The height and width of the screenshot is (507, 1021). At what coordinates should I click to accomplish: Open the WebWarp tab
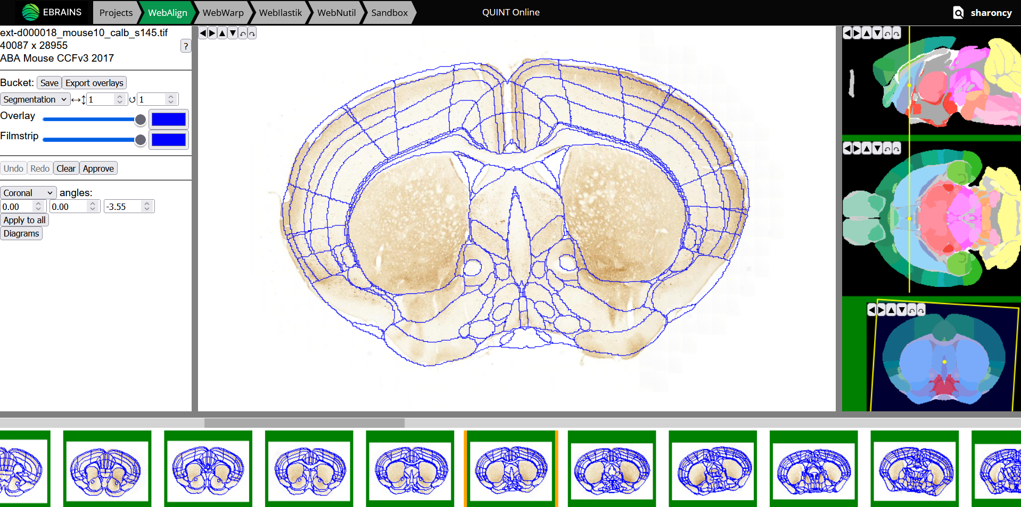(223, 13)
